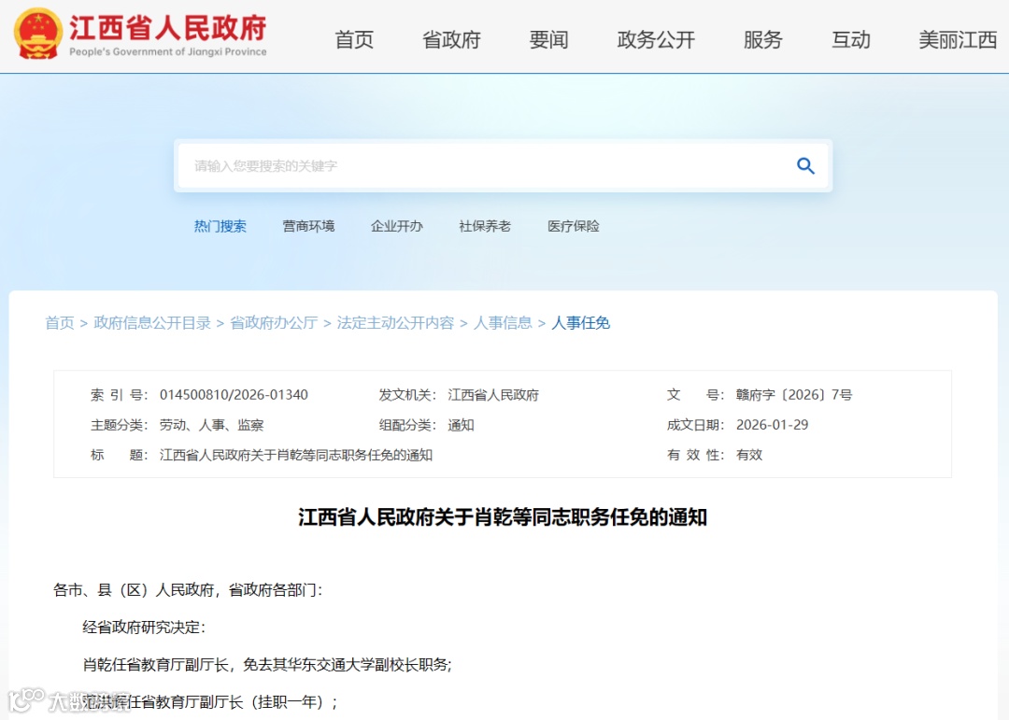The width and height of the screenshot is (1009, 720).
Task: Click index number 014500810/2026-01340
Action: tap(234, 394)
